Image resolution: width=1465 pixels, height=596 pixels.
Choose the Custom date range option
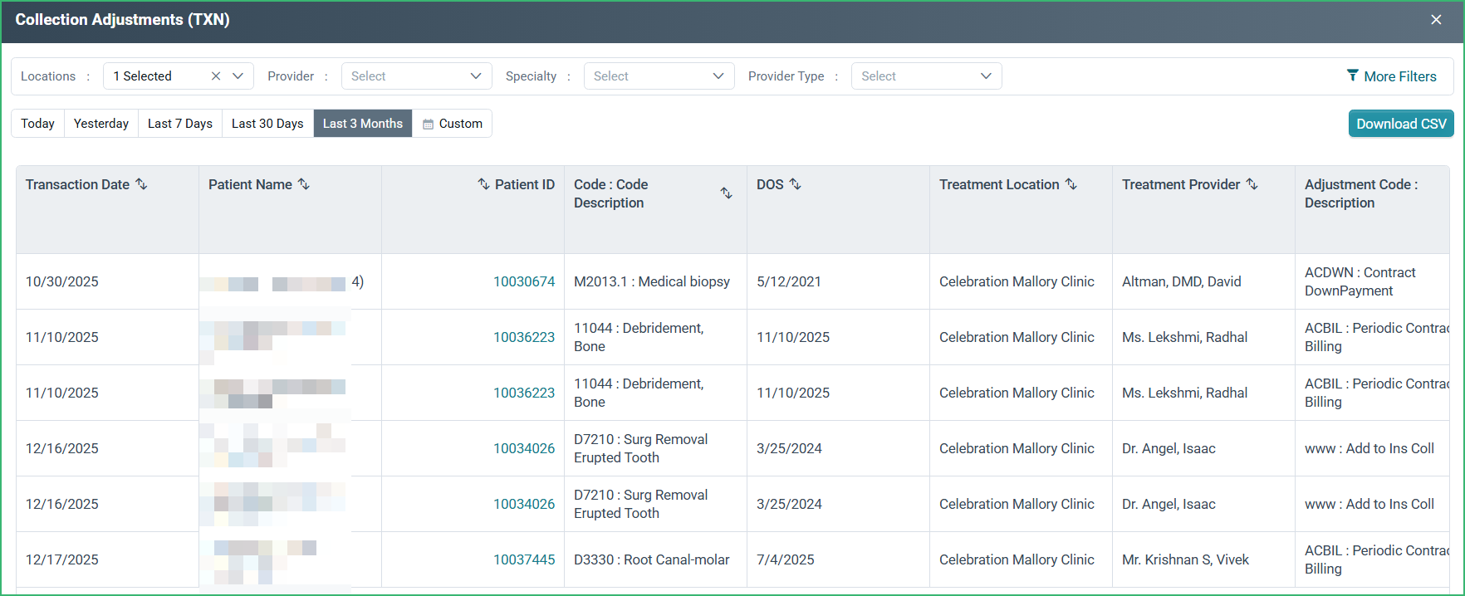click(x=453, y=124)
